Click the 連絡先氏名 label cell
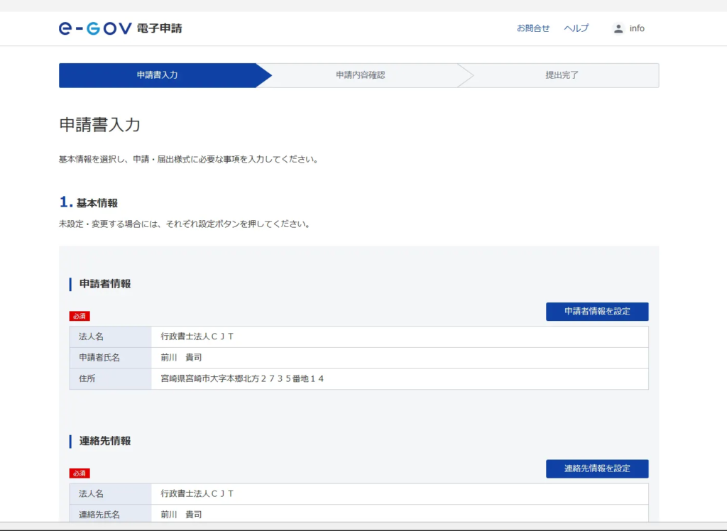727x531 pixels. pos(99,515)
